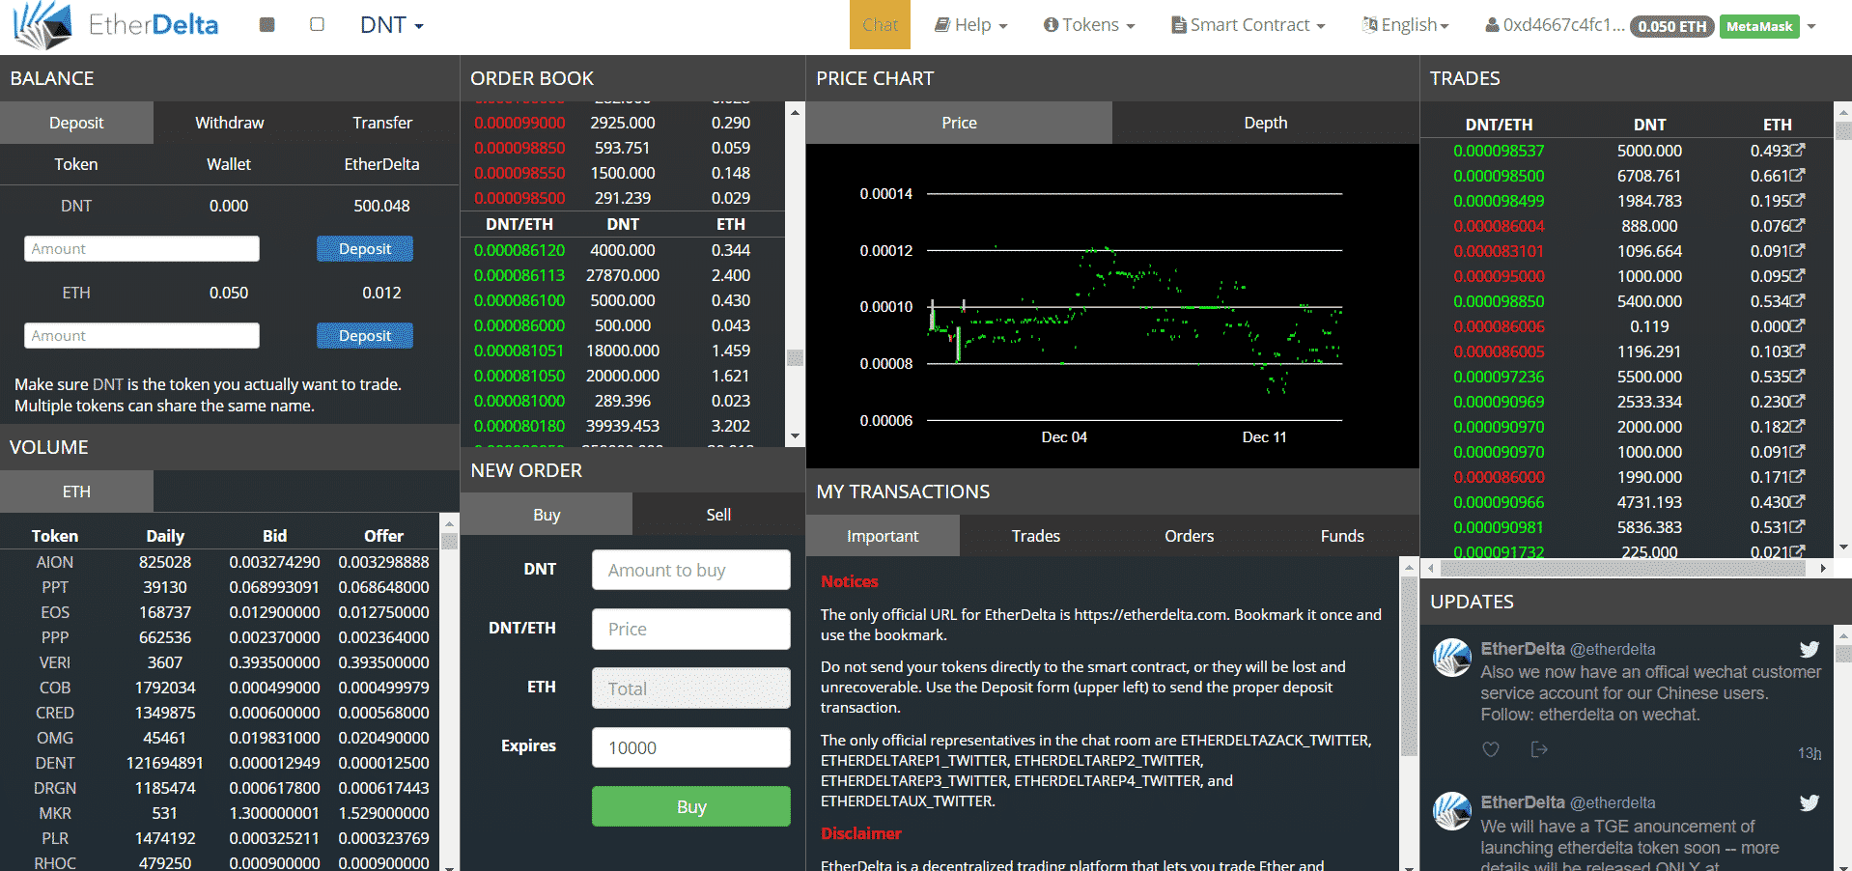Select the Transfer tab in Balance
Screen dimensions: 1852x871
click(382, 123)
